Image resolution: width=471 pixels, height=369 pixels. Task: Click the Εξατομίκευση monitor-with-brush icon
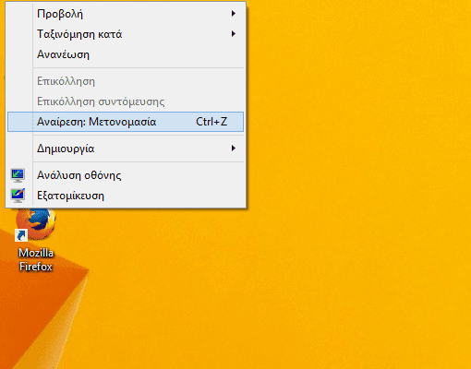[x=18, y=196]
